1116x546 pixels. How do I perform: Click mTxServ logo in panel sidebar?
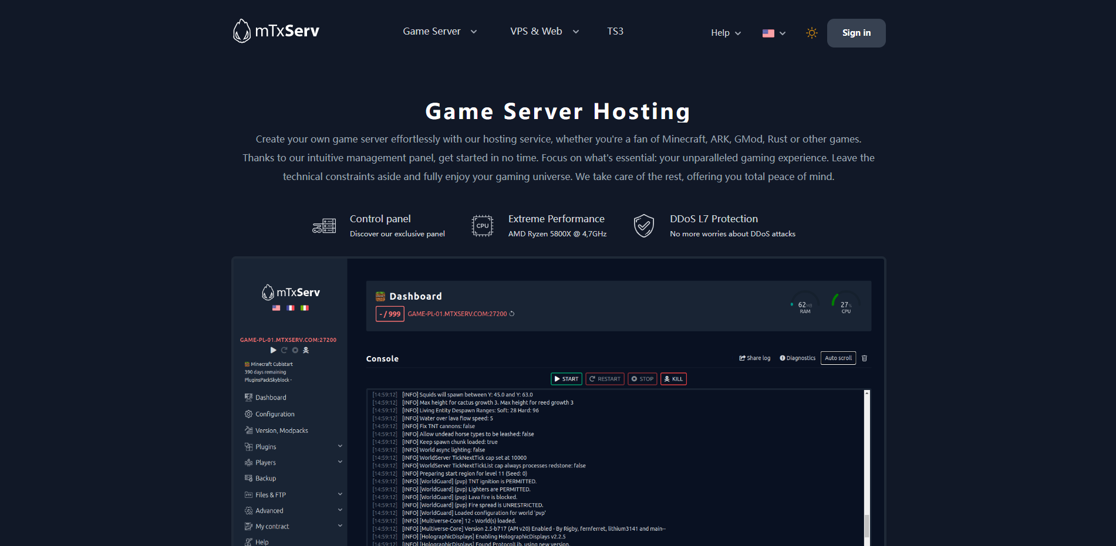291,292
